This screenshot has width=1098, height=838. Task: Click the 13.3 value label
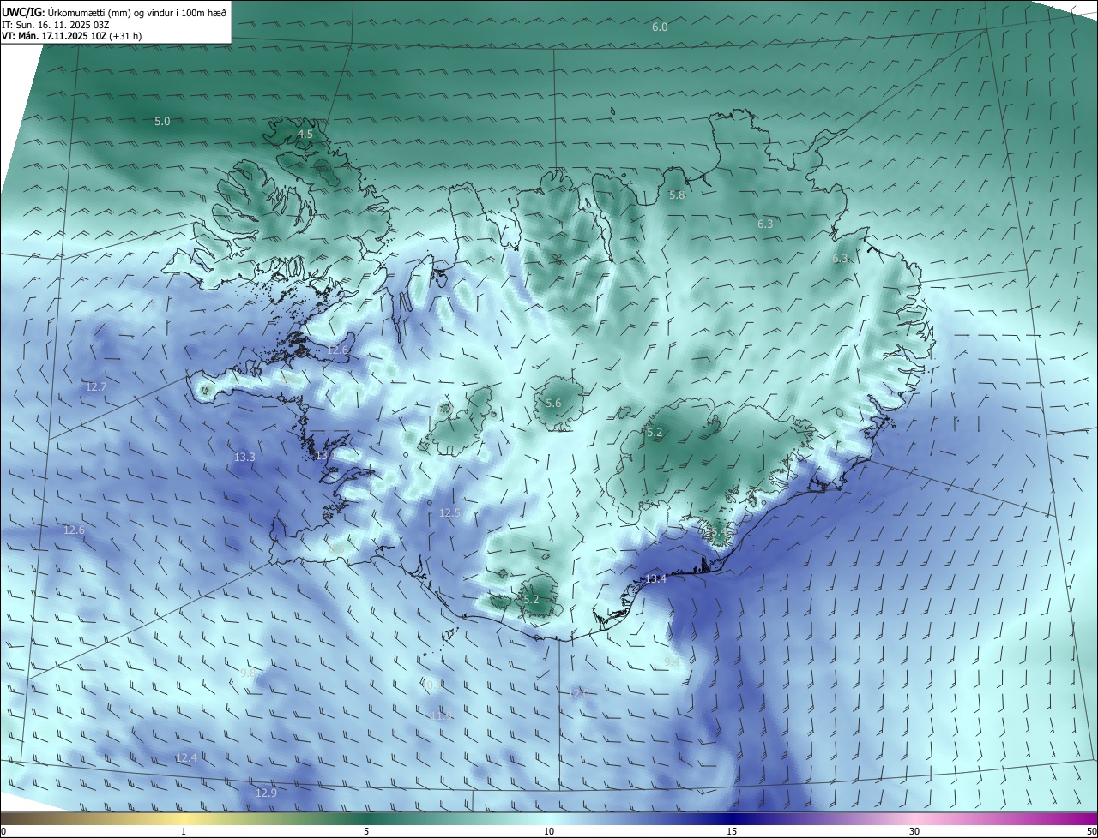point(244,458)
